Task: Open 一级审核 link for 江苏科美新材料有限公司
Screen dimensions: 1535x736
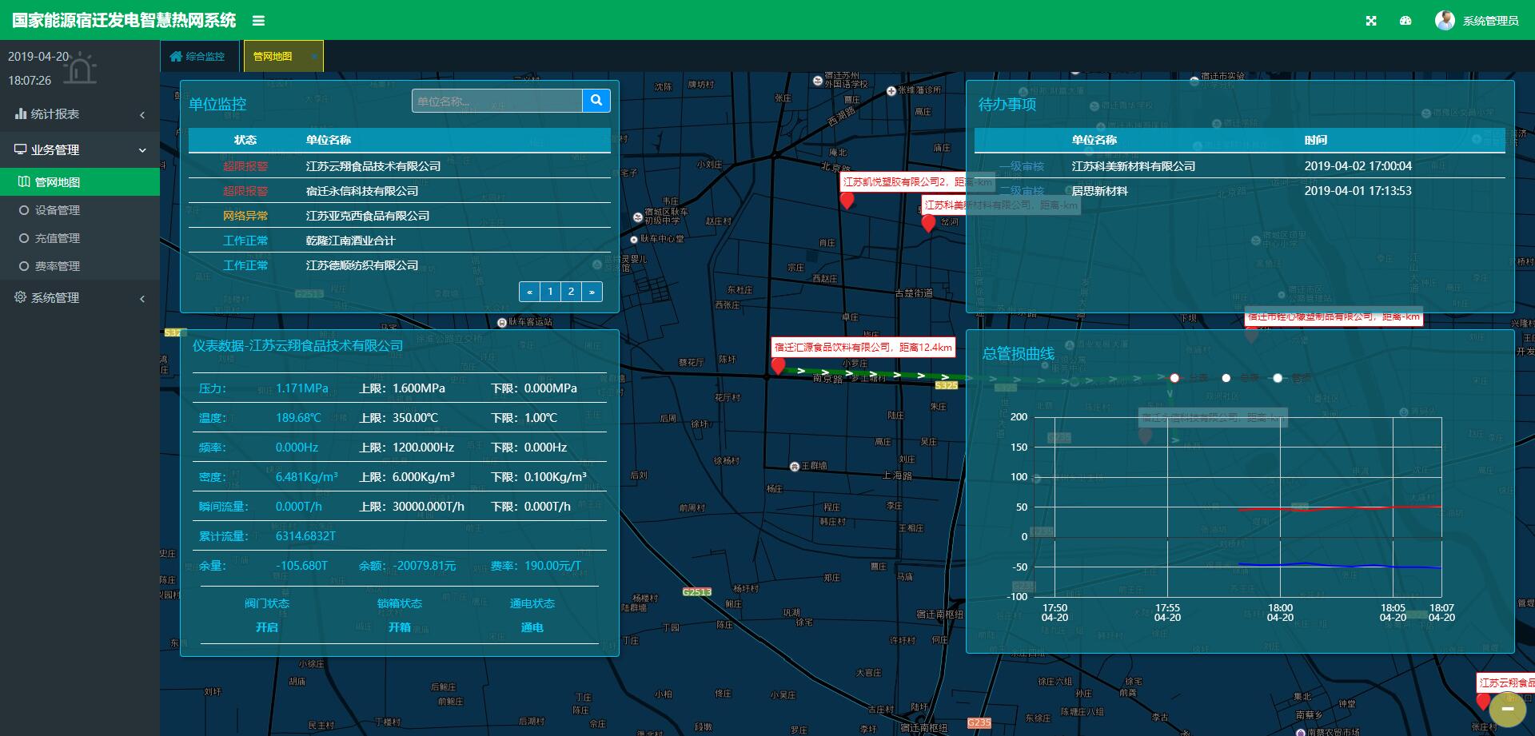Action: [x=1022, y=166]
